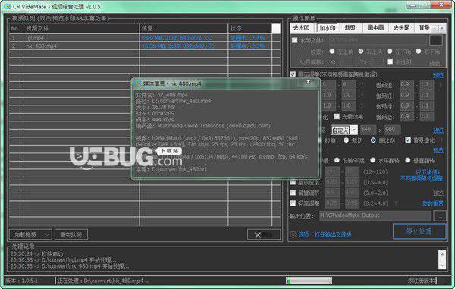Click the 停止处理 button

[419, 231]
